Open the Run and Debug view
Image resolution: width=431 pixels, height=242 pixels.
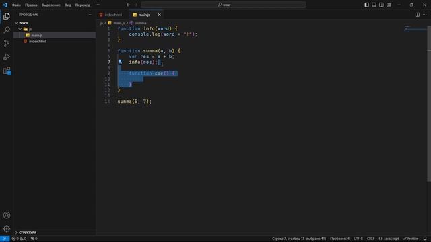(x=7, y=56)
